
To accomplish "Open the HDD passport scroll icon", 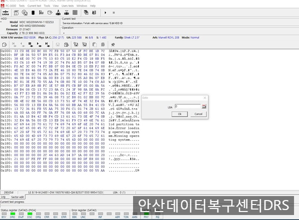I will point(16,12).
